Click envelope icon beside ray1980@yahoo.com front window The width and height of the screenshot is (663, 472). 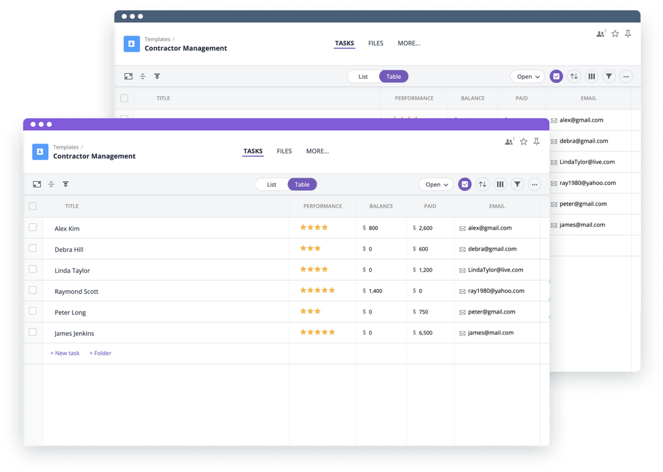tap(462, 292)
